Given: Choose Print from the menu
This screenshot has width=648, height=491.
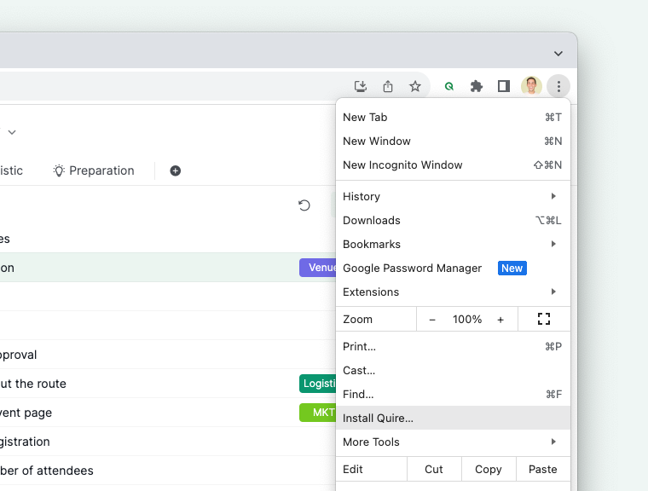Looking at the screenshot, I should (453, 346).
